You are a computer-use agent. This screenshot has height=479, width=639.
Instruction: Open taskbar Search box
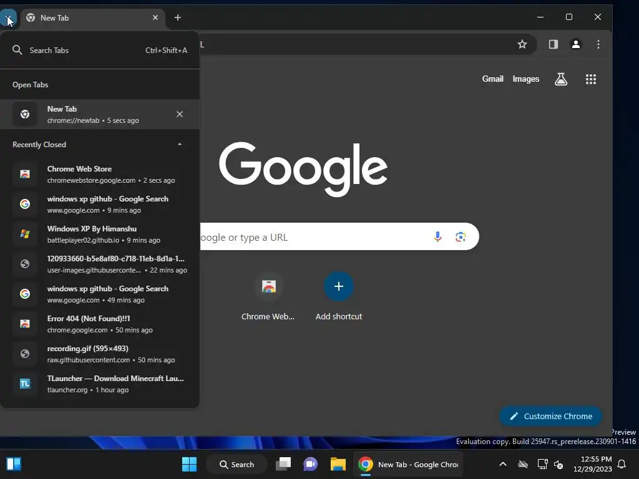click(237, 464)
